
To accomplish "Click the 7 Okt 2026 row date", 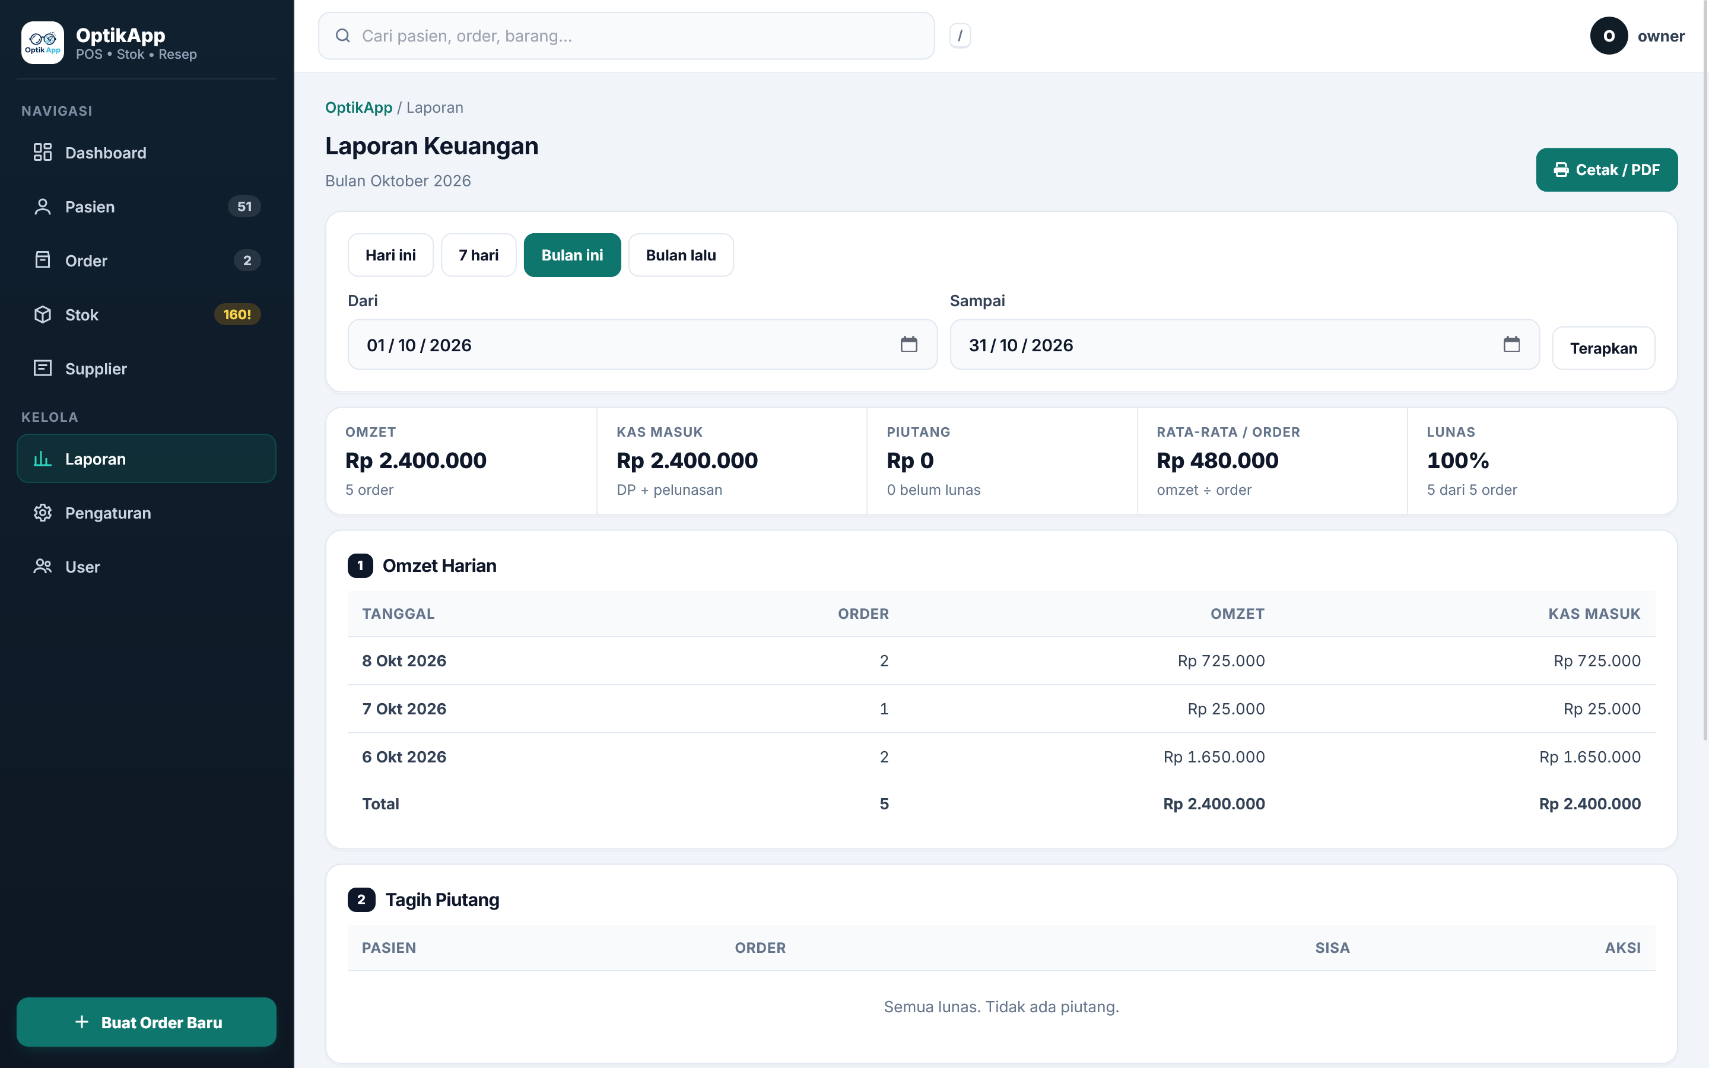I will pyautogui.click(x=404, y=708).
